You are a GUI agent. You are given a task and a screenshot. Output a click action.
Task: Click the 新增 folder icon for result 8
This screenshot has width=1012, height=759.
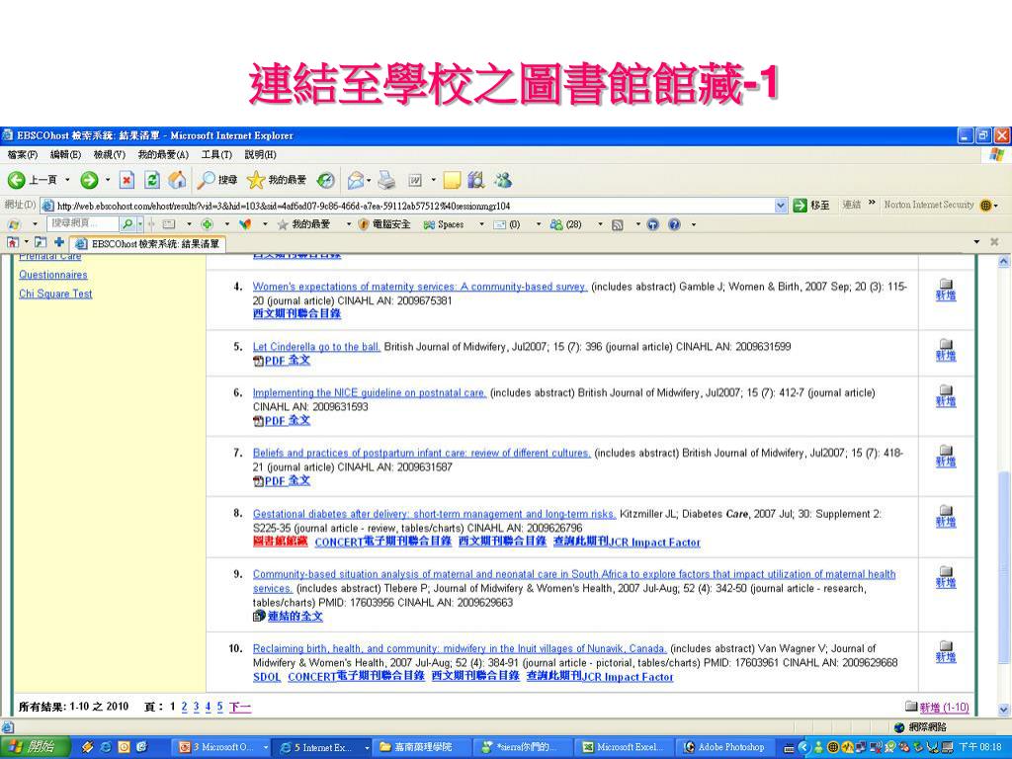tap(946, 516)
